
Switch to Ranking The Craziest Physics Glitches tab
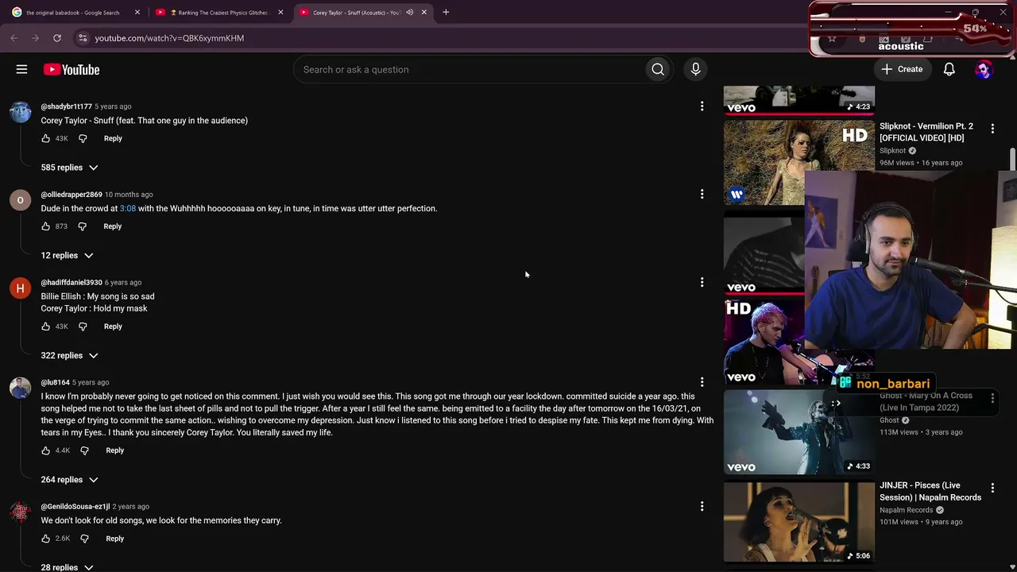click(x=218, y=12)
